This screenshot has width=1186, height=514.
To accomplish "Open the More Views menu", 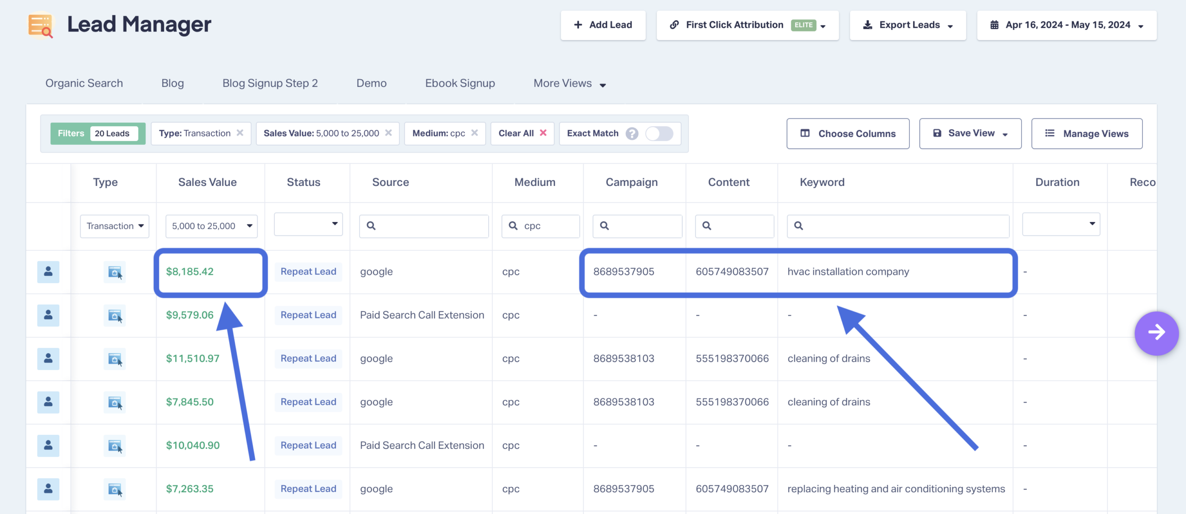I will click(x=570, y=83).
